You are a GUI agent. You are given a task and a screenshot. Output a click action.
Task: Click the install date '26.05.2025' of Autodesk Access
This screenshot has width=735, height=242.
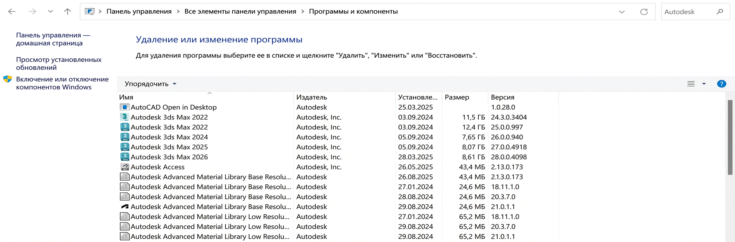coord(415,167)
